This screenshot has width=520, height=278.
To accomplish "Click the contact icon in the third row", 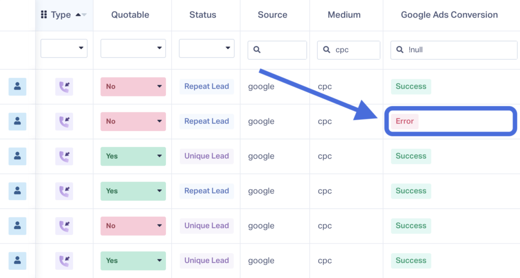I will click(17, 156).
